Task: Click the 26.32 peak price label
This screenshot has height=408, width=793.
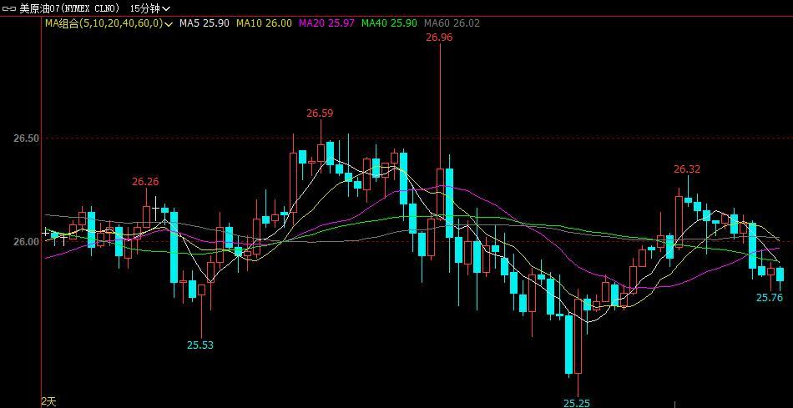Action: pos(687,169)
